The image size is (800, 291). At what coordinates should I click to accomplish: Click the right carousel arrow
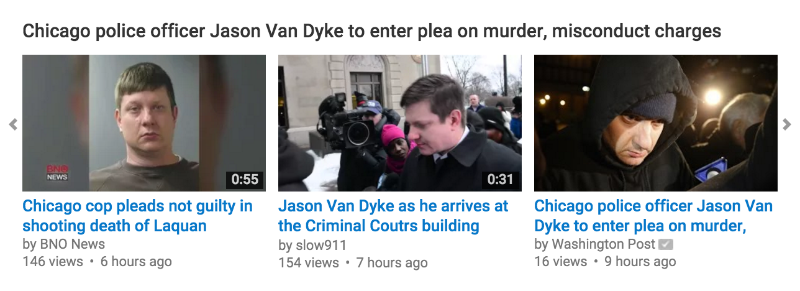pyautogui.click(x=787, y=124)
